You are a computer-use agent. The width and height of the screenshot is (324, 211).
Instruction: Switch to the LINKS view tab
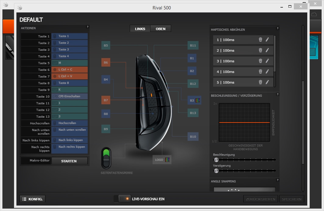140,29
